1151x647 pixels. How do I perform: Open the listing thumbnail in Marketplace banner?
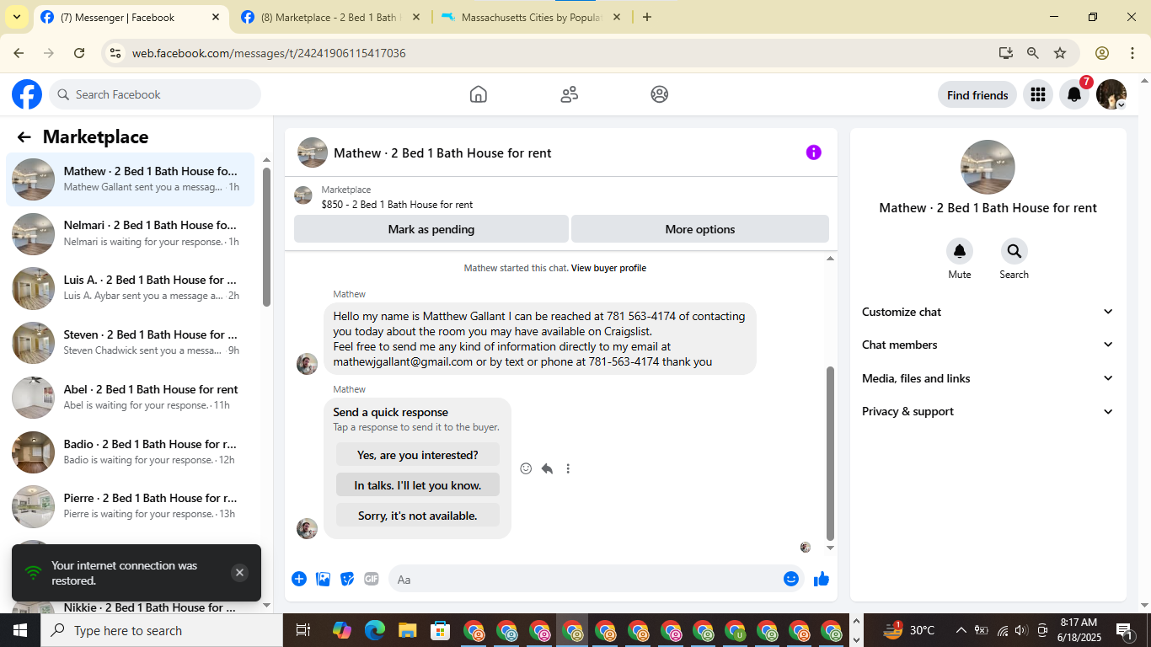click(x=303, y=196)
